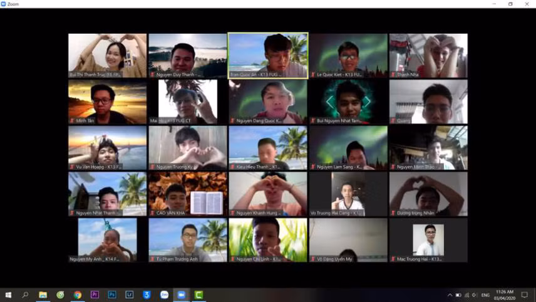
Task: Open the volume control in tray
Action: 475,295
